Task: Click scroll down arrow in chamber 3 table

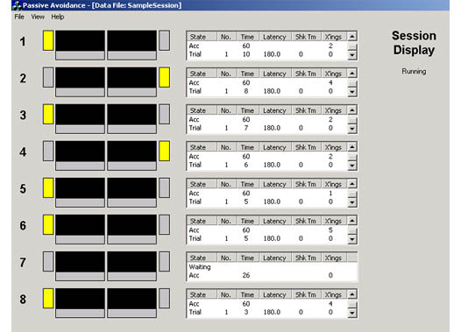Action: (352, 129)
